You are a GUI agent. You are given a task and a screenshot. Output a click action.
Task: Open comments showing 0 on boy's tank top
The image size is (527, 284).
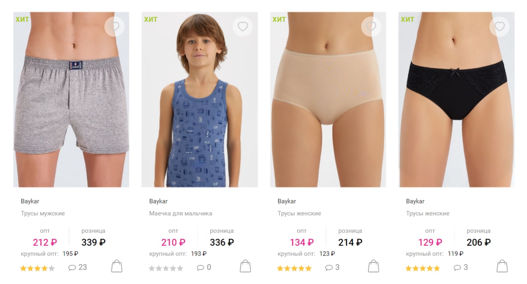pos(204,268)
